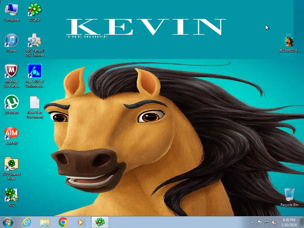
Task: Select the McAfee LiveSafe shortcut
Action: 12,76
